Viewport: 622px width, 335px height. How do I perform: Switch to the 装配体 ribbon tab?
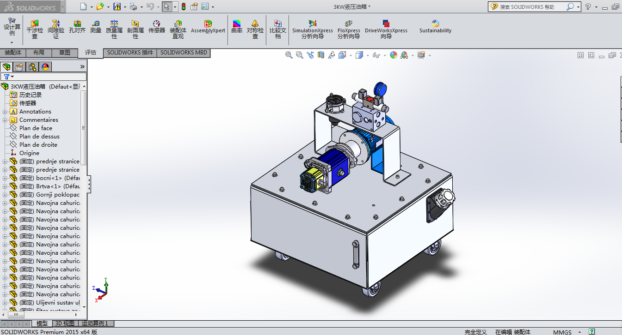(x=13, y=53)
